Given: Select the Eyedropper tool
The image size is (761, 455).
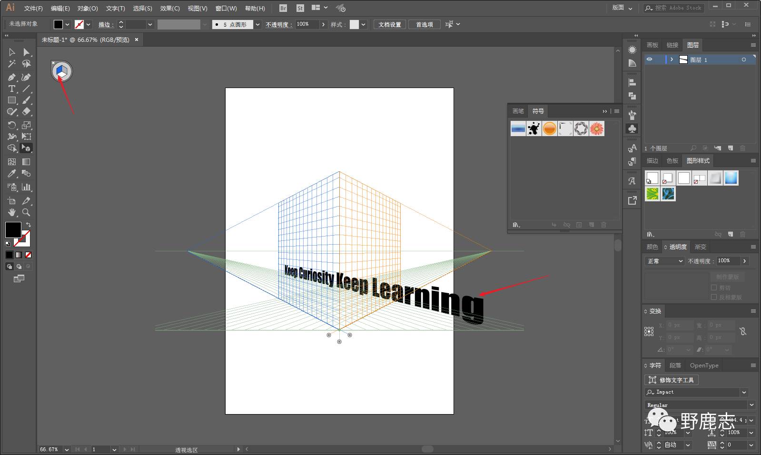Looking at the screenshot, I should coord(12,174).
